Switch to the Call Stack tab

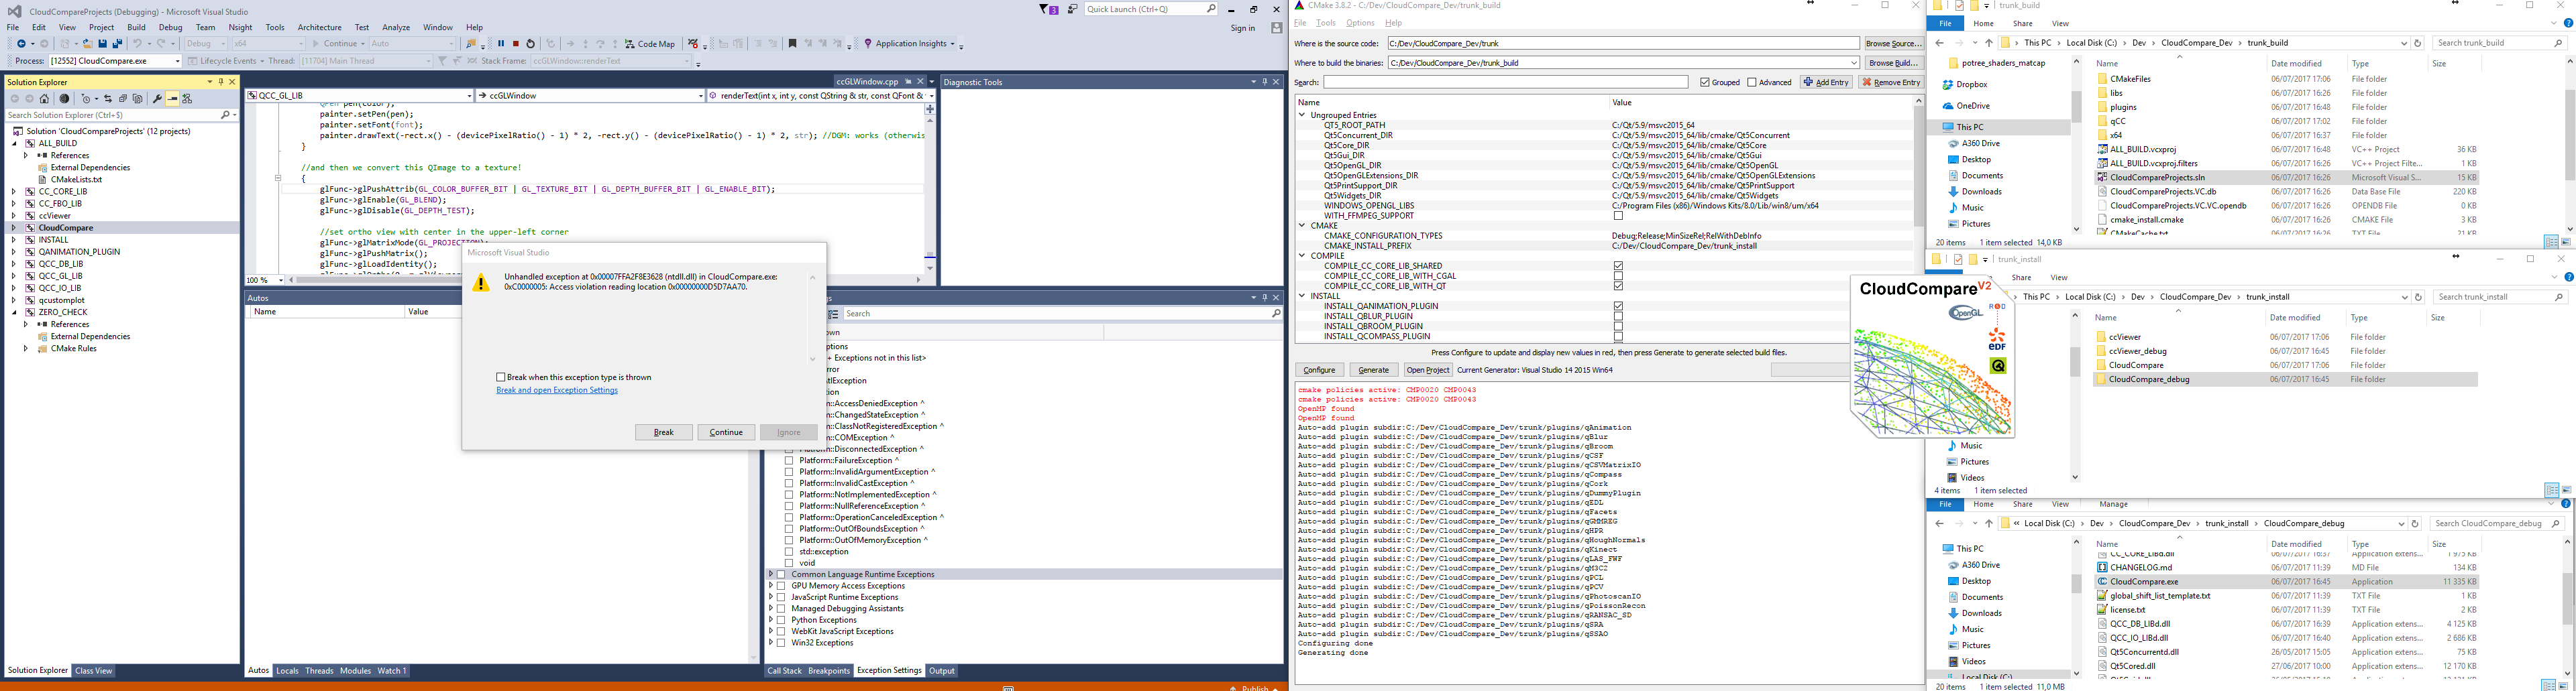click(x=784, y=671)
